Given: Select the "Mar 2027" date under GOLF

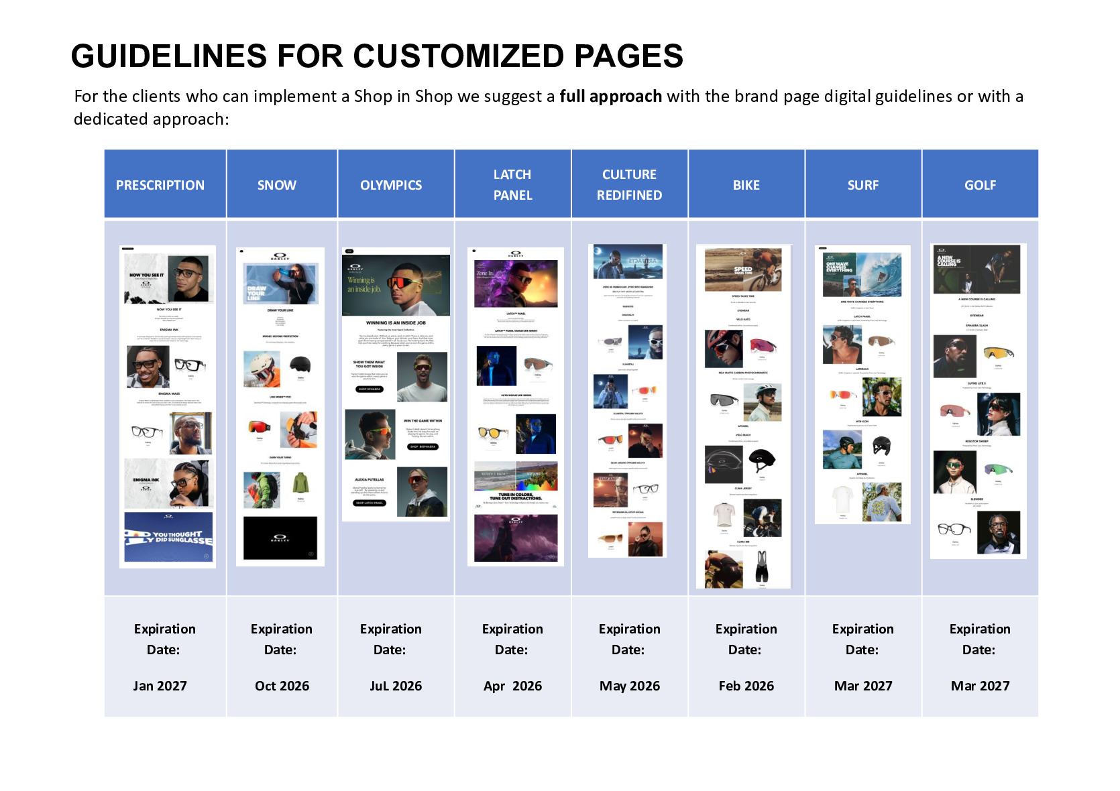Looking at the screenshot, I should pos(981,686).
